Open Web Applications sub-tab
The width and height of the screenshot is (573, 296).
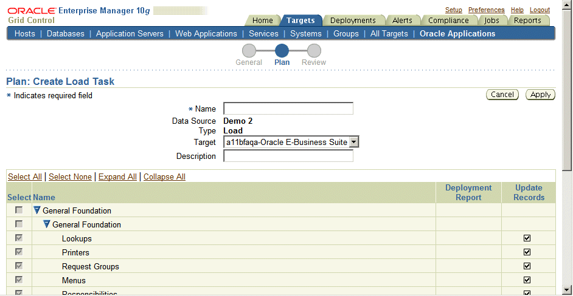[206, 34]
